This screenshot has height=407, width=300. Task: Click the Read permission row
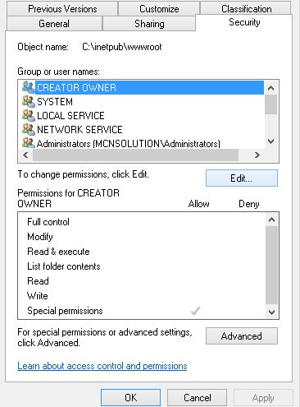(142, 281)
